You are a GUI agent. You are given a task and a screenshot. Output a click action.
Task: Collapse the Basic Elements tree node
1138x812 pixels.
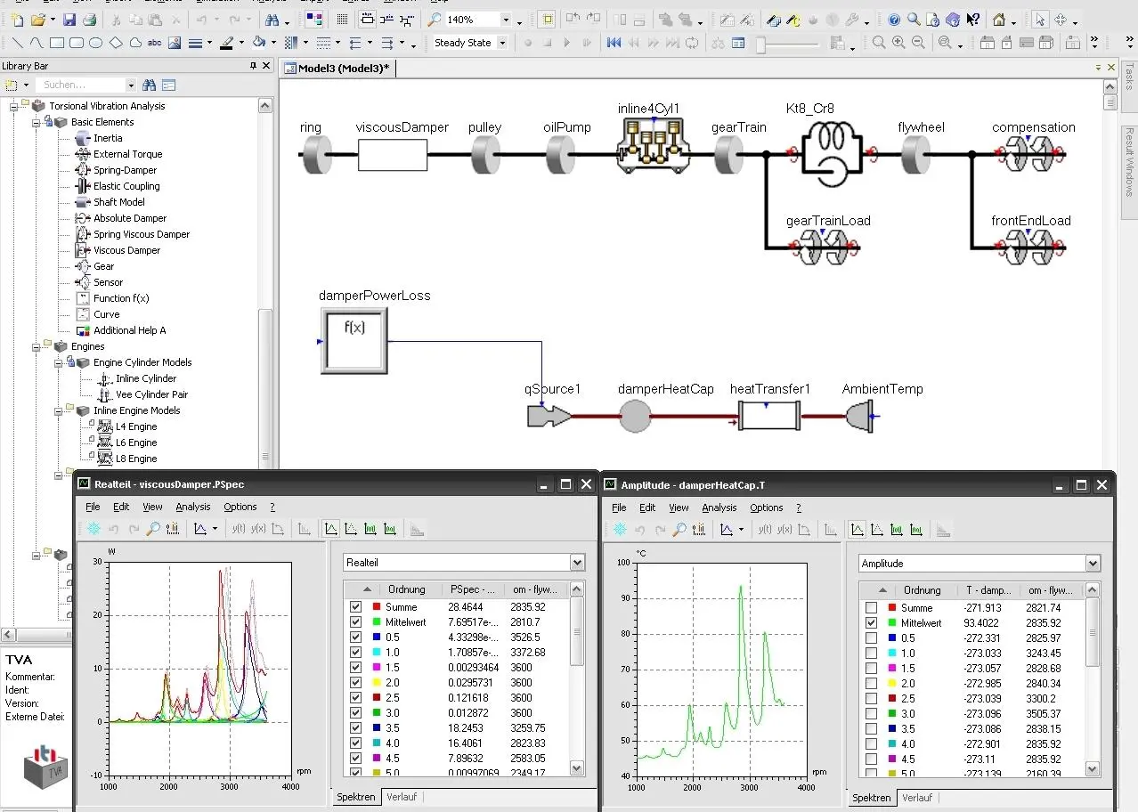tap(37, 122)
